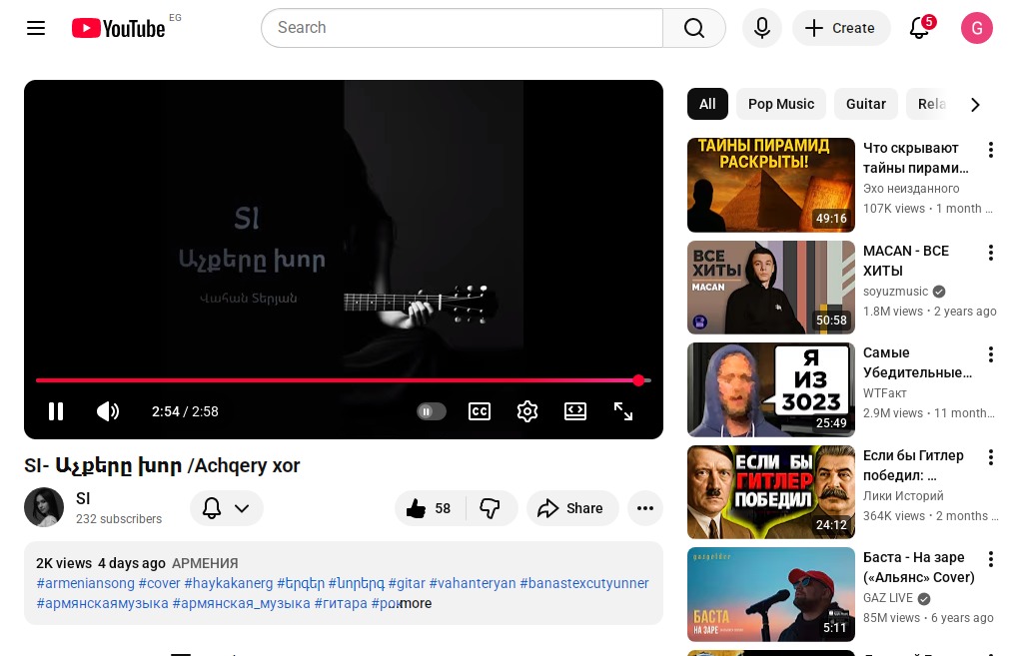This screenshot has width=1023, height=656.
Task: Open options for Если бы Гитлер video
Action: 990,457
